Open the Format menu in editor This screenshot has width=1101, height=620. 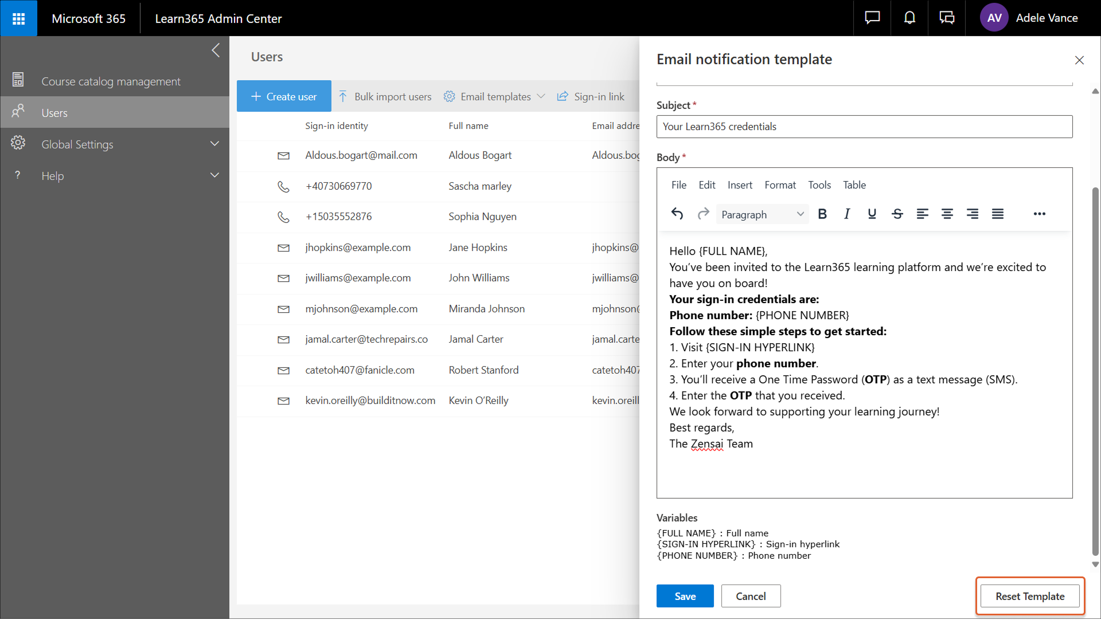[780, 185]
